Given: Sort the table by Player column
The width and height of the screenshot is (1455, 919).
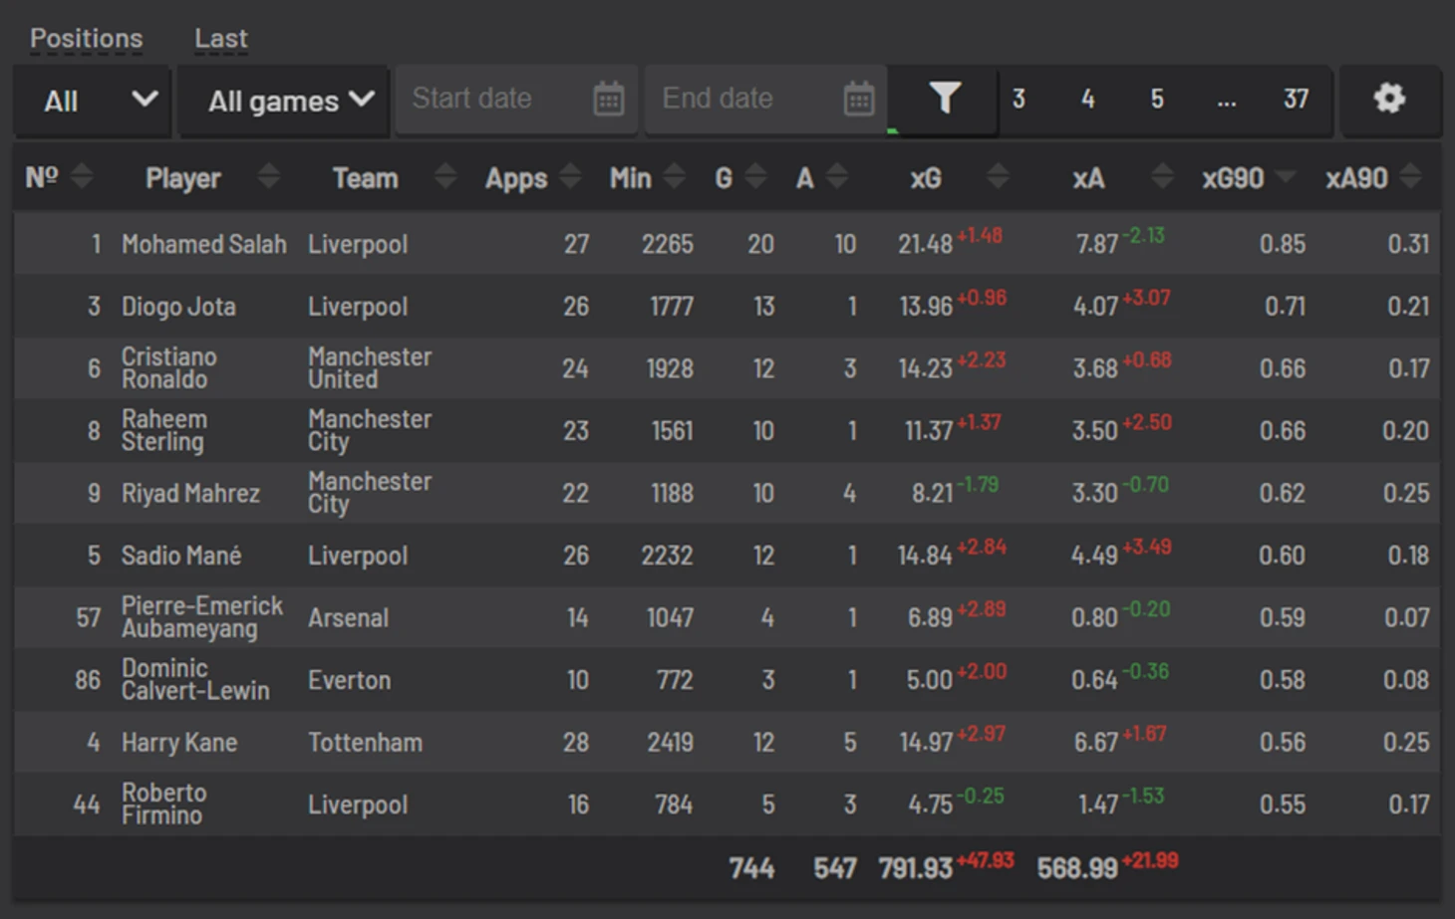Looking at the screenshot, I should pyautogui.click(x=268, y=177).
